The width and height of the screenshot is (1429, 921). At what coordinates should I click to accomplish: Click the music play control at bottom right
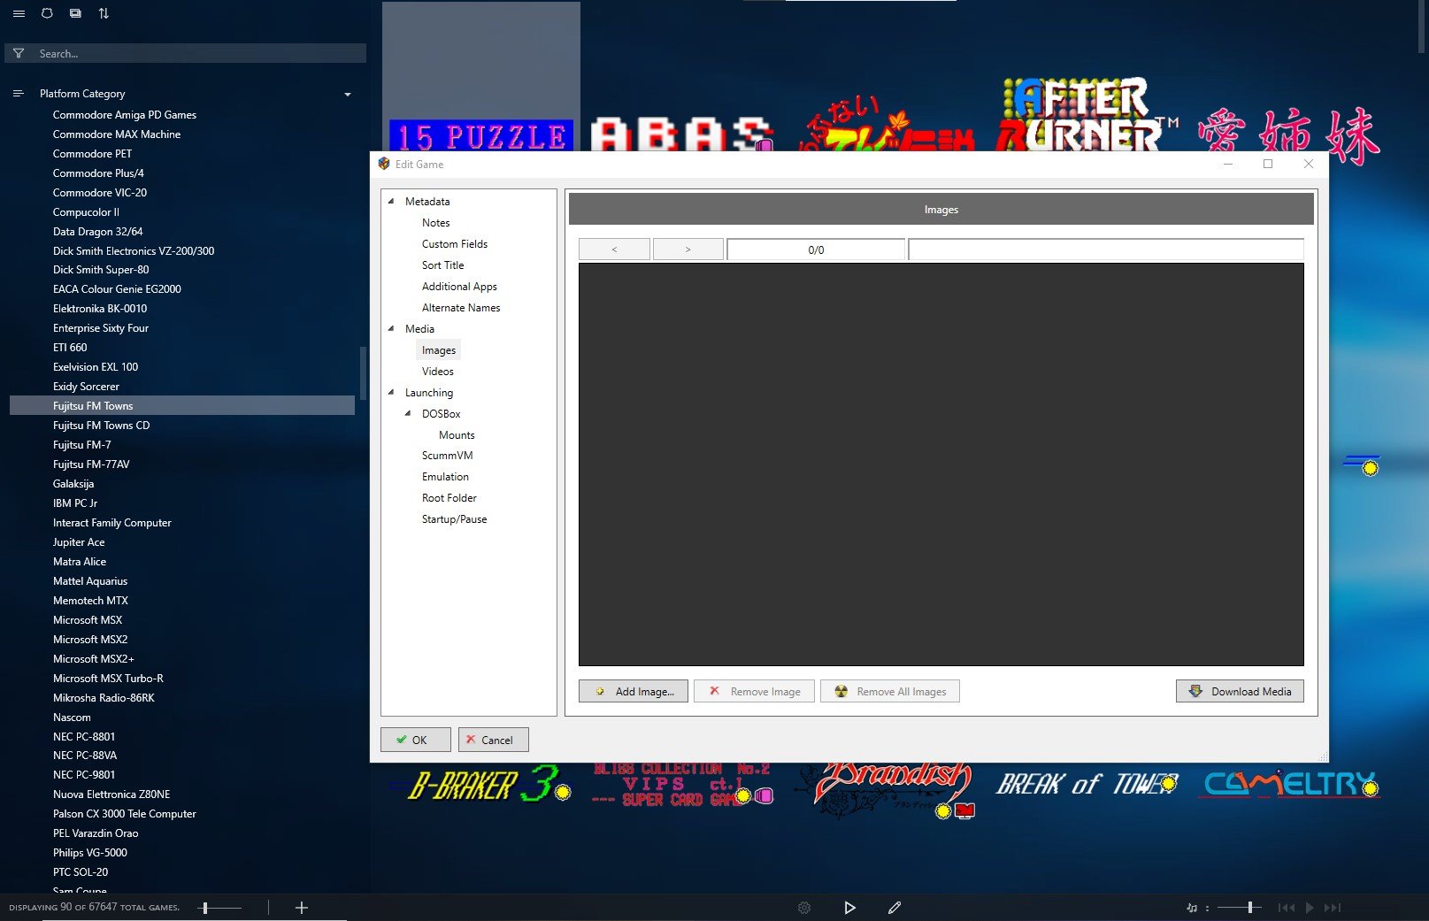click(1310, 908)
